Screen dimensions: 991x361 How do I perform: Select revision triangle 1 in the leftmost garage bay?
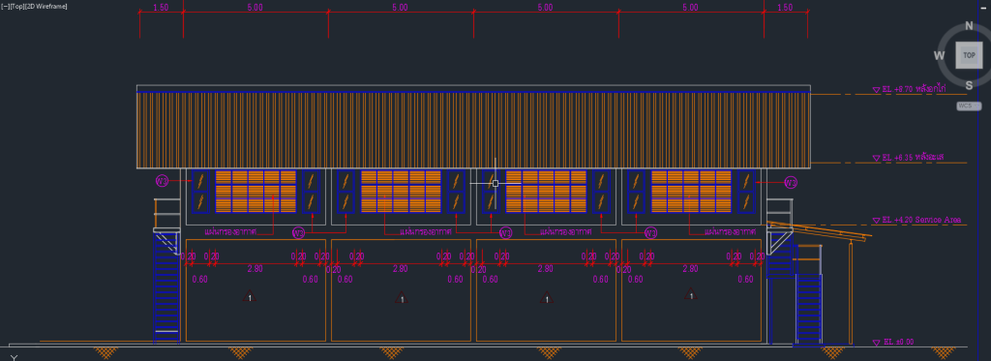(x=250, y=296)
